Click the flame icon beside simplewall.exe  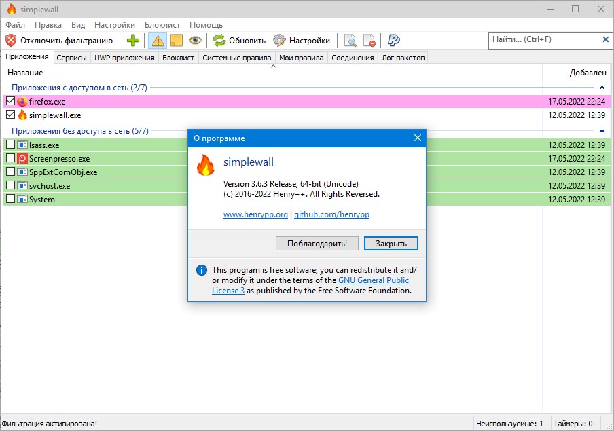tap(22, 115)
